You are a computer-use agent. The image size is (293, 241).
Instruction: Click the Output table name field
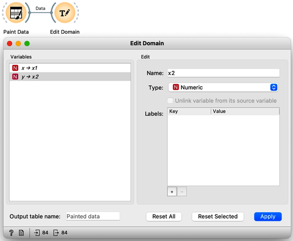coord(93,217)
